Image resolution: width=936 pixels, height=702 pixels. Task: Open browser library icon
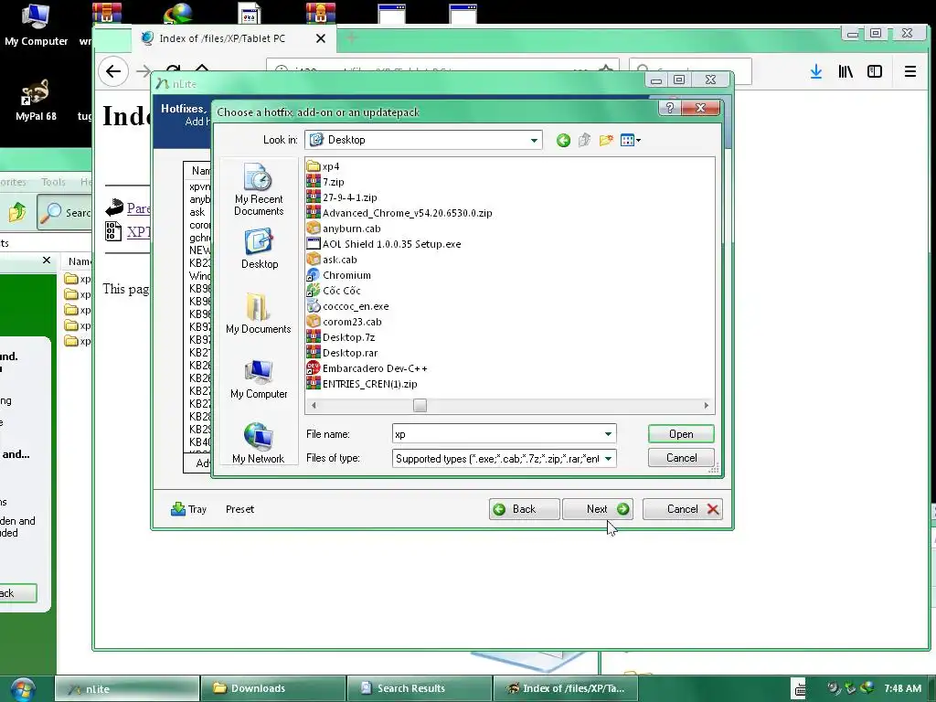point(846,71)
